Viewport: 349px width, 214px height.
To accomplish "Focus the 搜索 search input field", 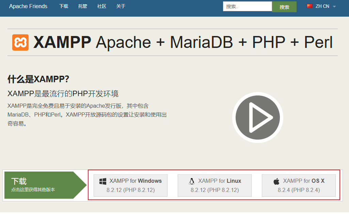I will [248, 6].
